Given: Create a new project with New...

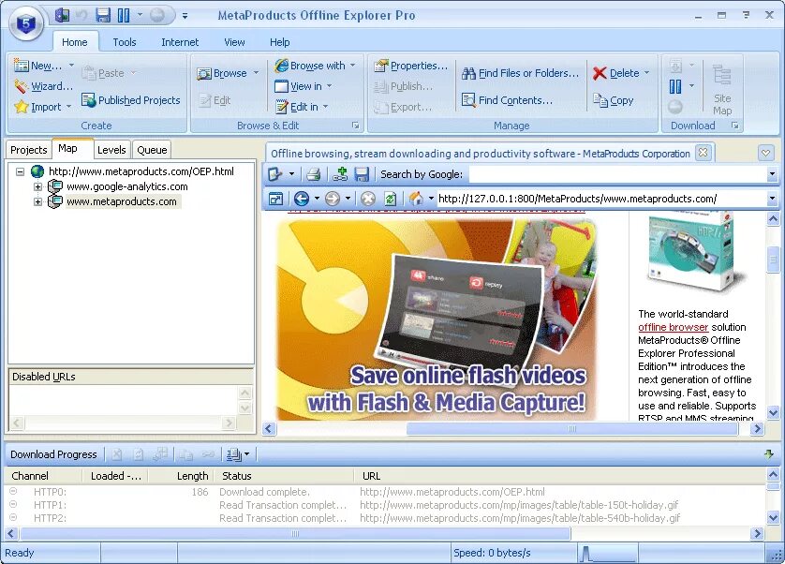Looking at the screenshot, I should tap(39, 66).
